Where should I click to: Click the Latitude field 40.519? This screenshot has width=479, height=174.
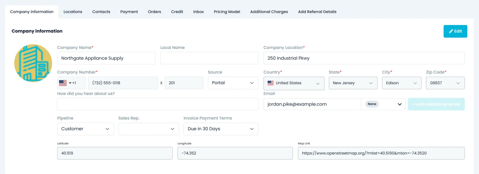tap(115, 153)
